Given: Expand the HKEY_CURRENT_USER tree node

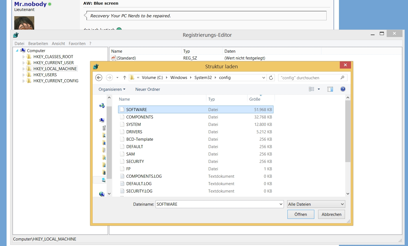Looking at the screenshot, I should (x=24, y=63).
